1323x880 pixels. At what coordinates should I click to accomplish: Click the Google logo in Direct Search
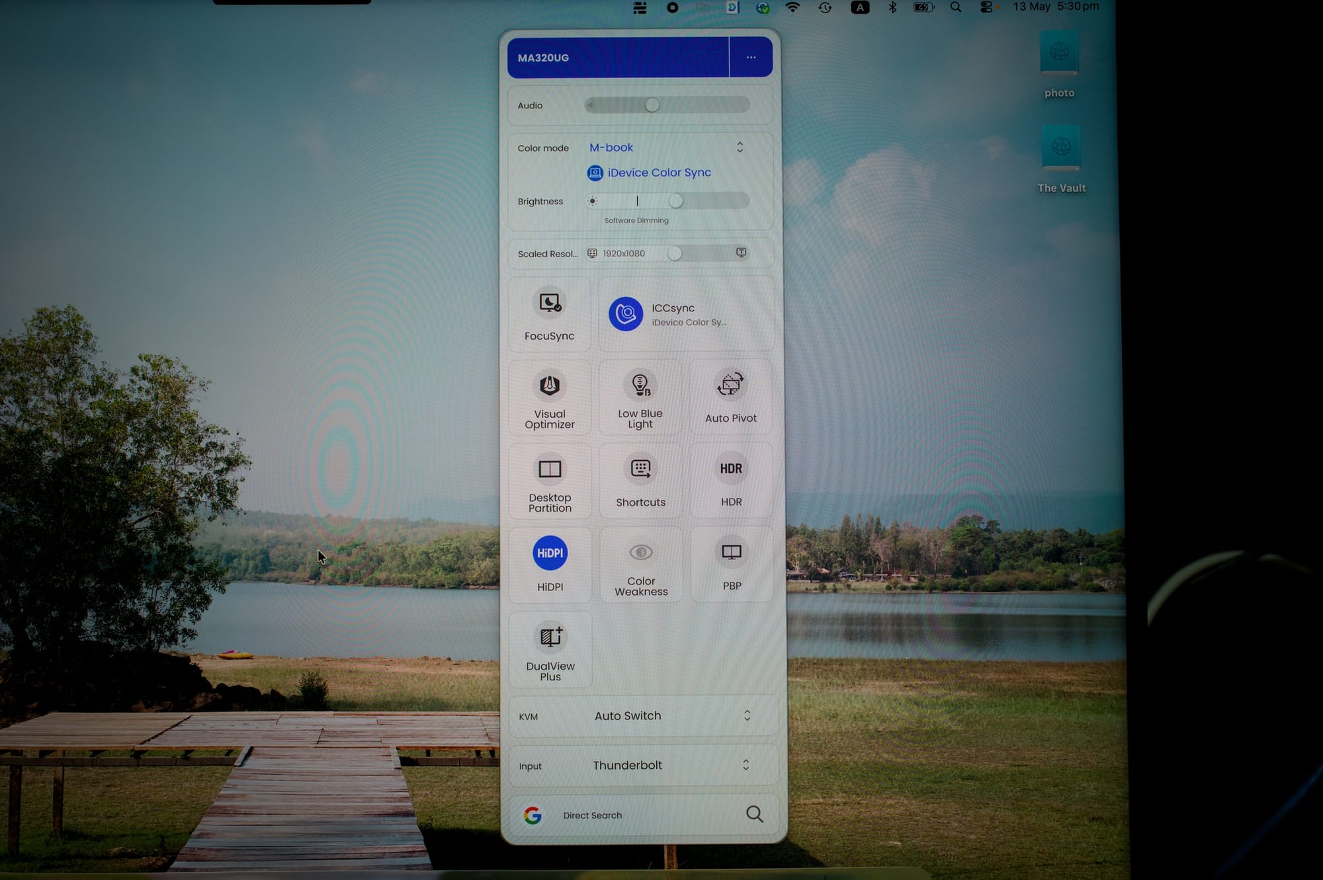point(533,815)
